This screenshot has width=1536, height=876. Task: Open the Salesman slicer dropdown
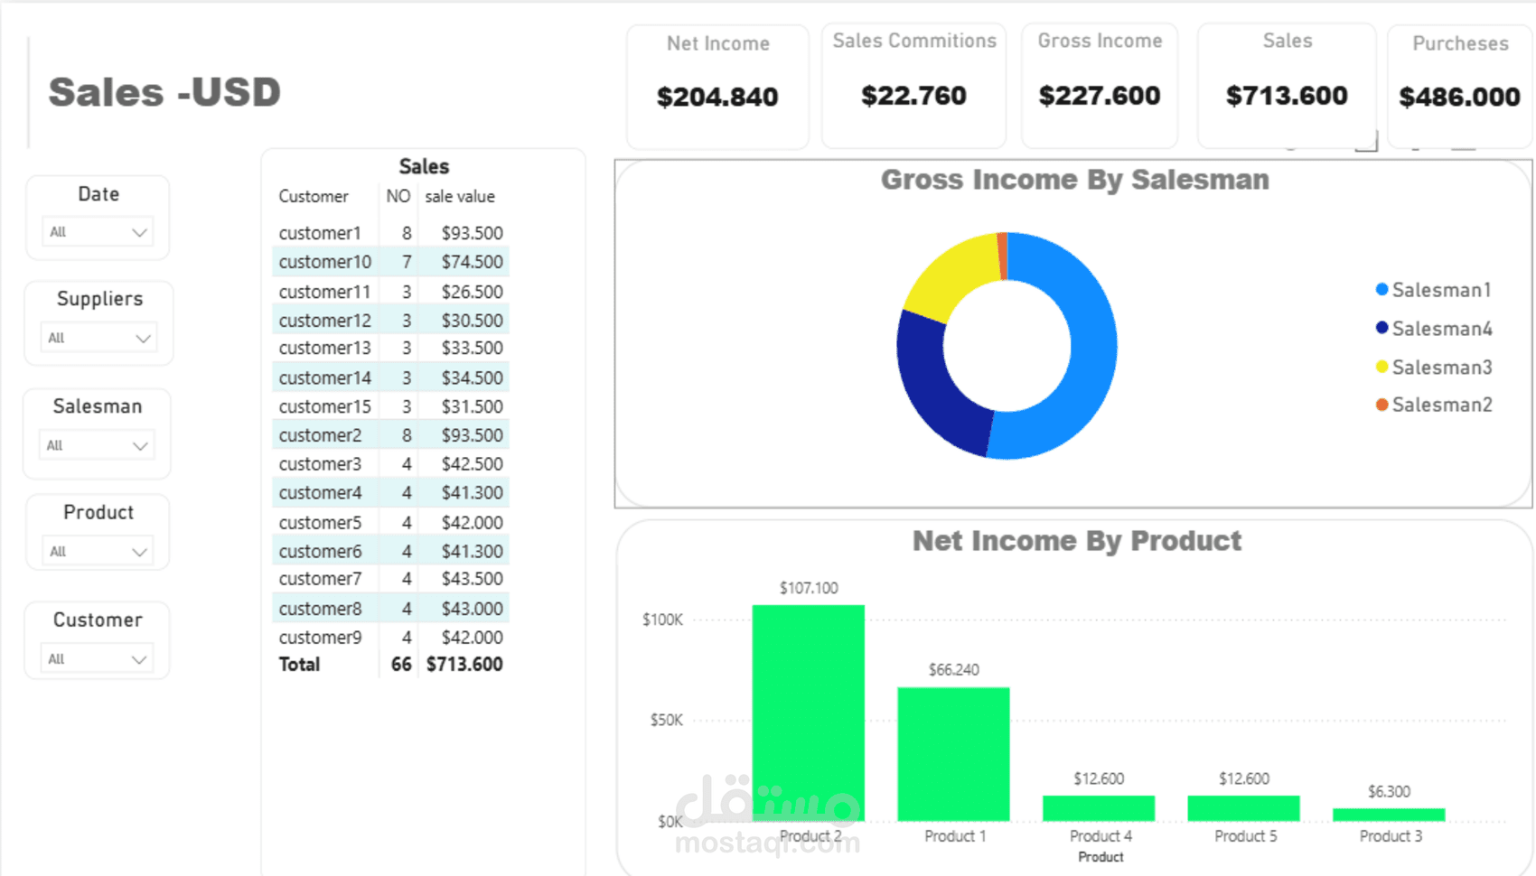click(x=97, y=445)
